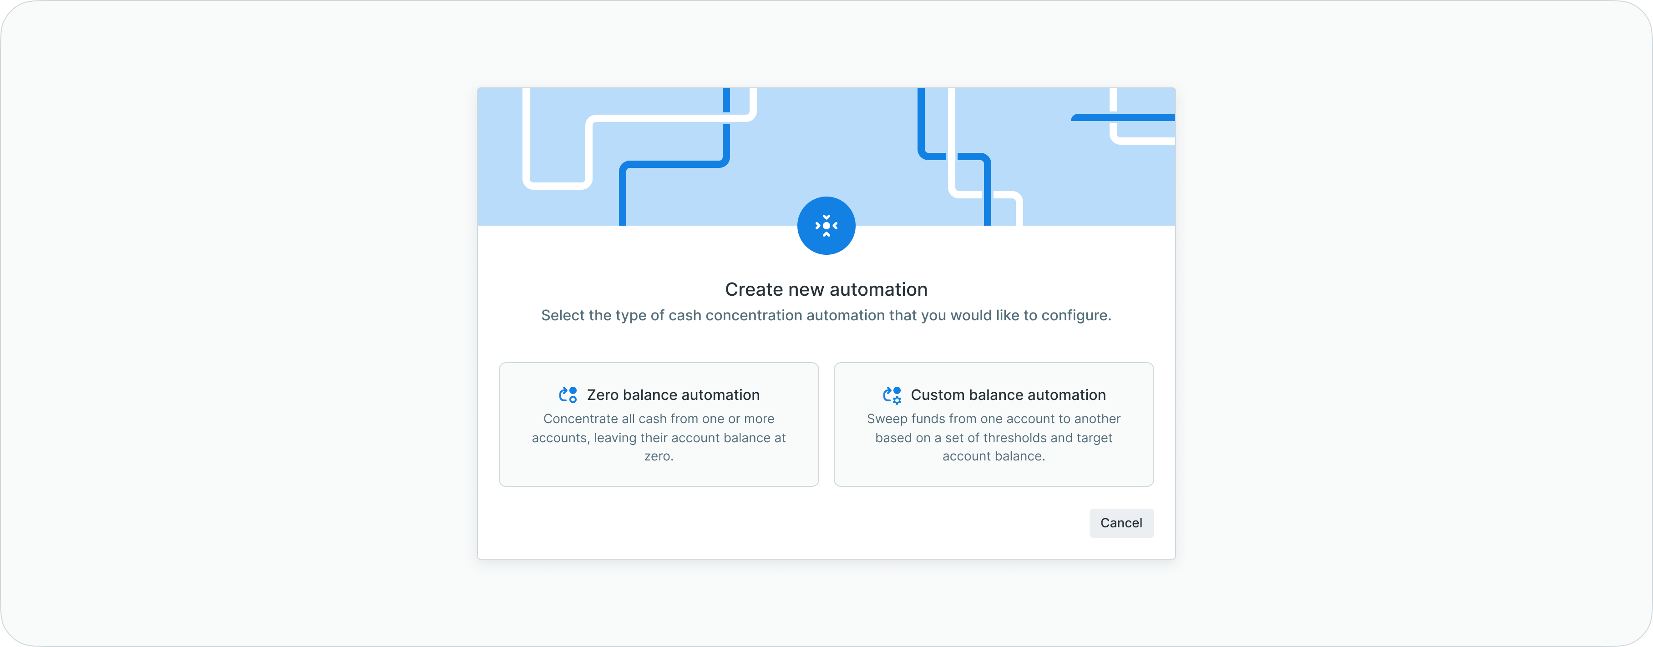Click empty footer area left of Cancel
The height and width of the screenshot is (647, 1653).
[x=770, y=523]
